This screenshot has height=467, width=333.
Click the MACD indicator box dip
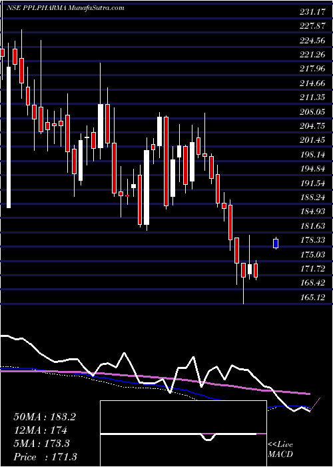[208, 437]
